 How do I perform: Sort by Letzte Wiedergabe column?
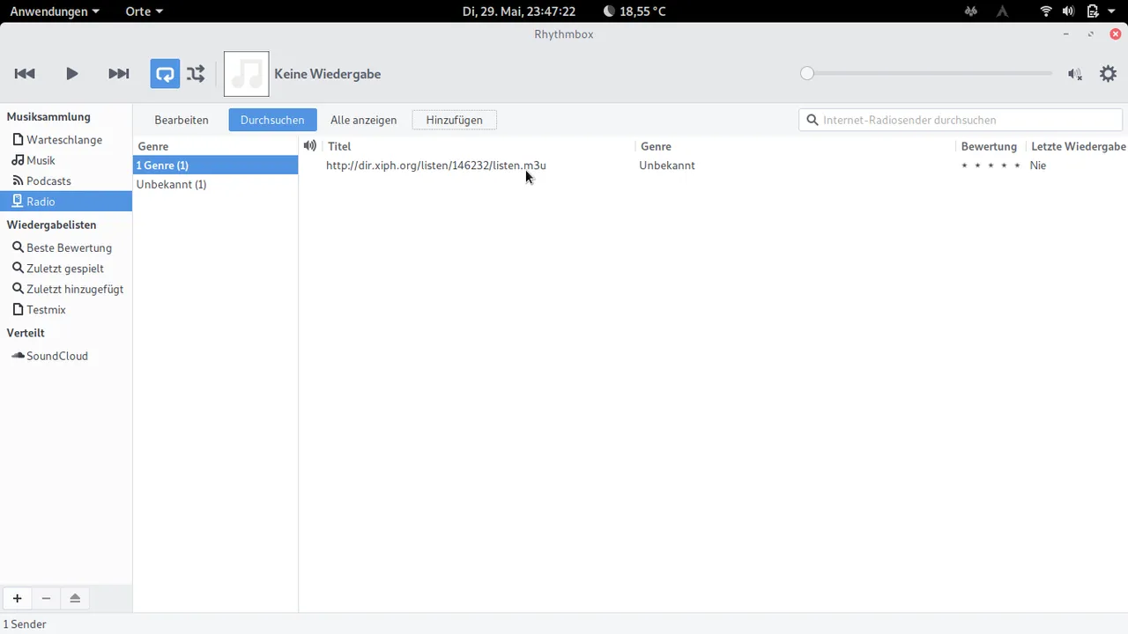click(1078, 146)
